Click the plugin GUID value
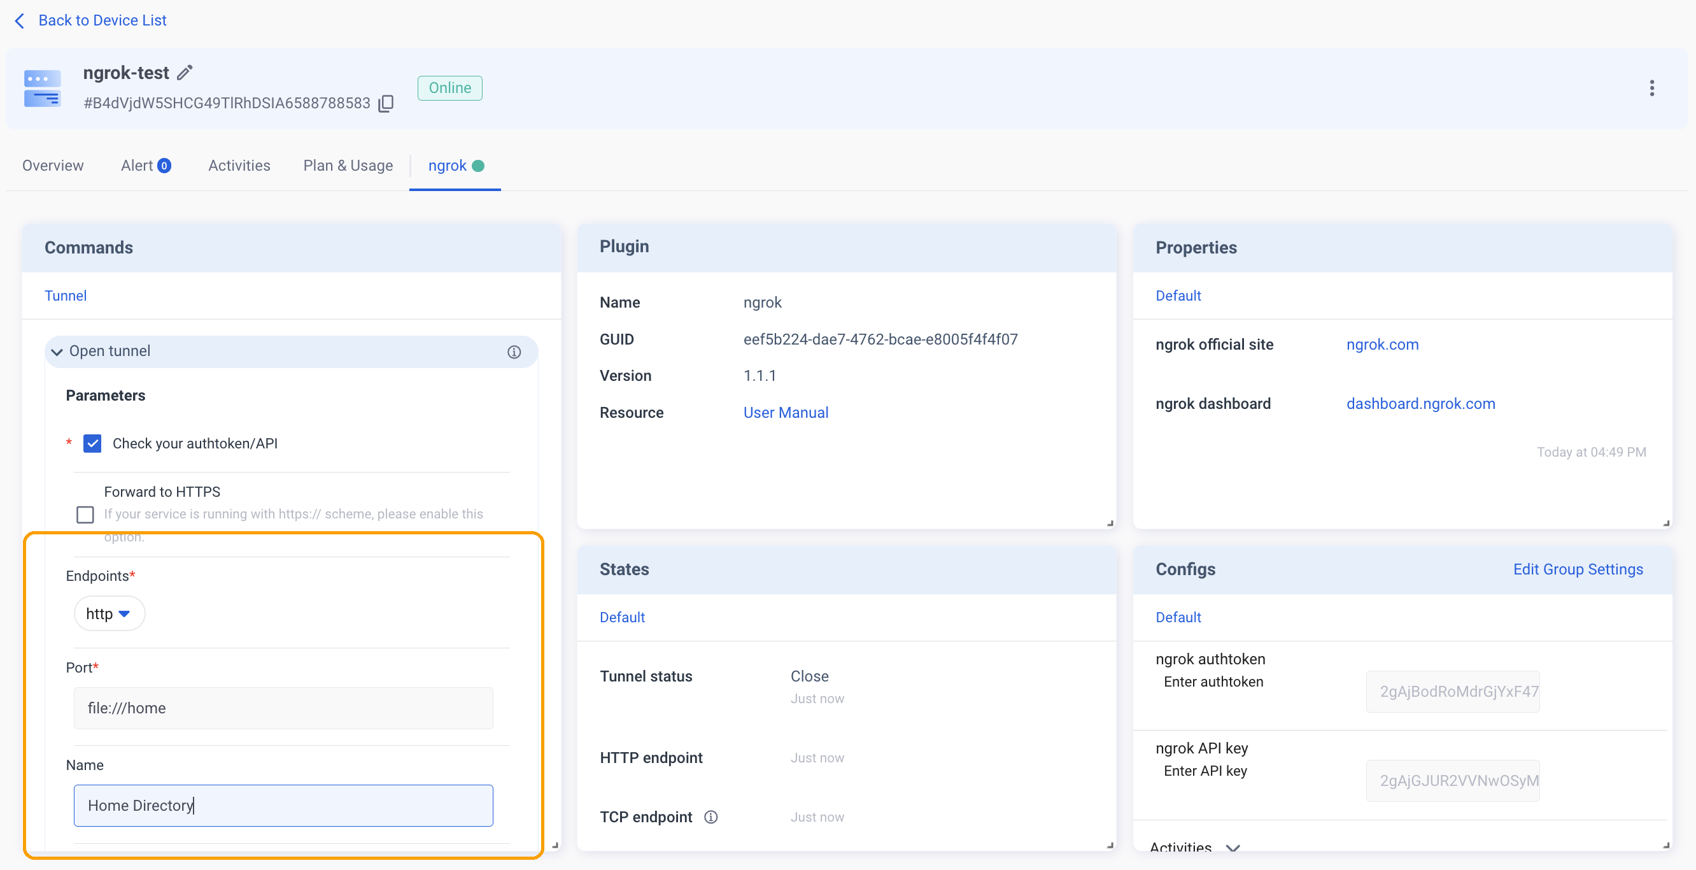The image size is (1696, 870). coord(880,339)
